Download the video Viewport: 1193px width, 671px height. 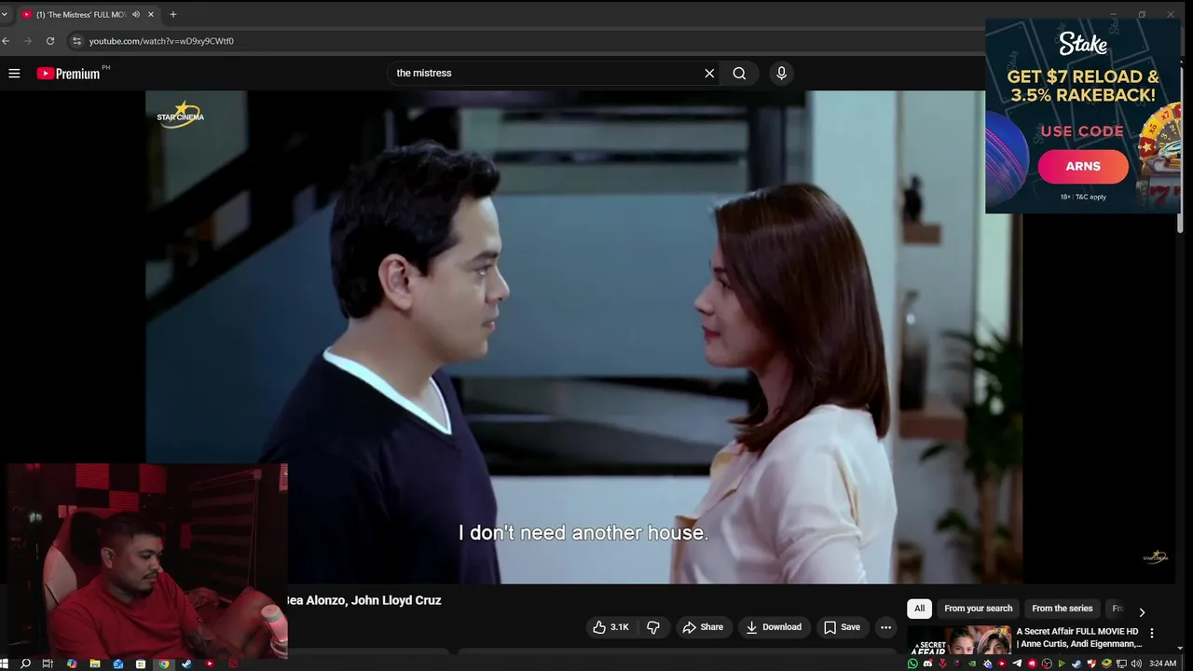(774, 627)
